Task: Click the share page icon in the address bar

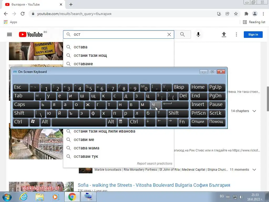Action: pos(227,14)
